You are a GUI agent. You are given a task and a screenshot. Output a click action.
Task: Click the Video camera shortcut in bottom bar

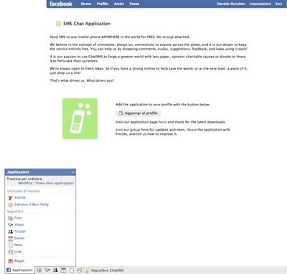pyautogui.click(x=47, y=270)
